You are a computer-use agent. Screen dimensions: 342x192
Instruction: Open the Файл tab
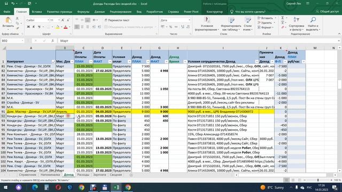point(7,12)
